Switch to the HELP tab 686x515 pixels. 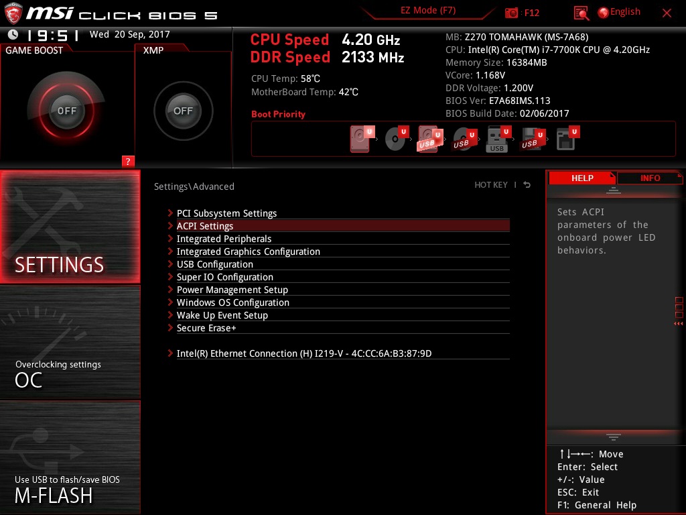582,178
